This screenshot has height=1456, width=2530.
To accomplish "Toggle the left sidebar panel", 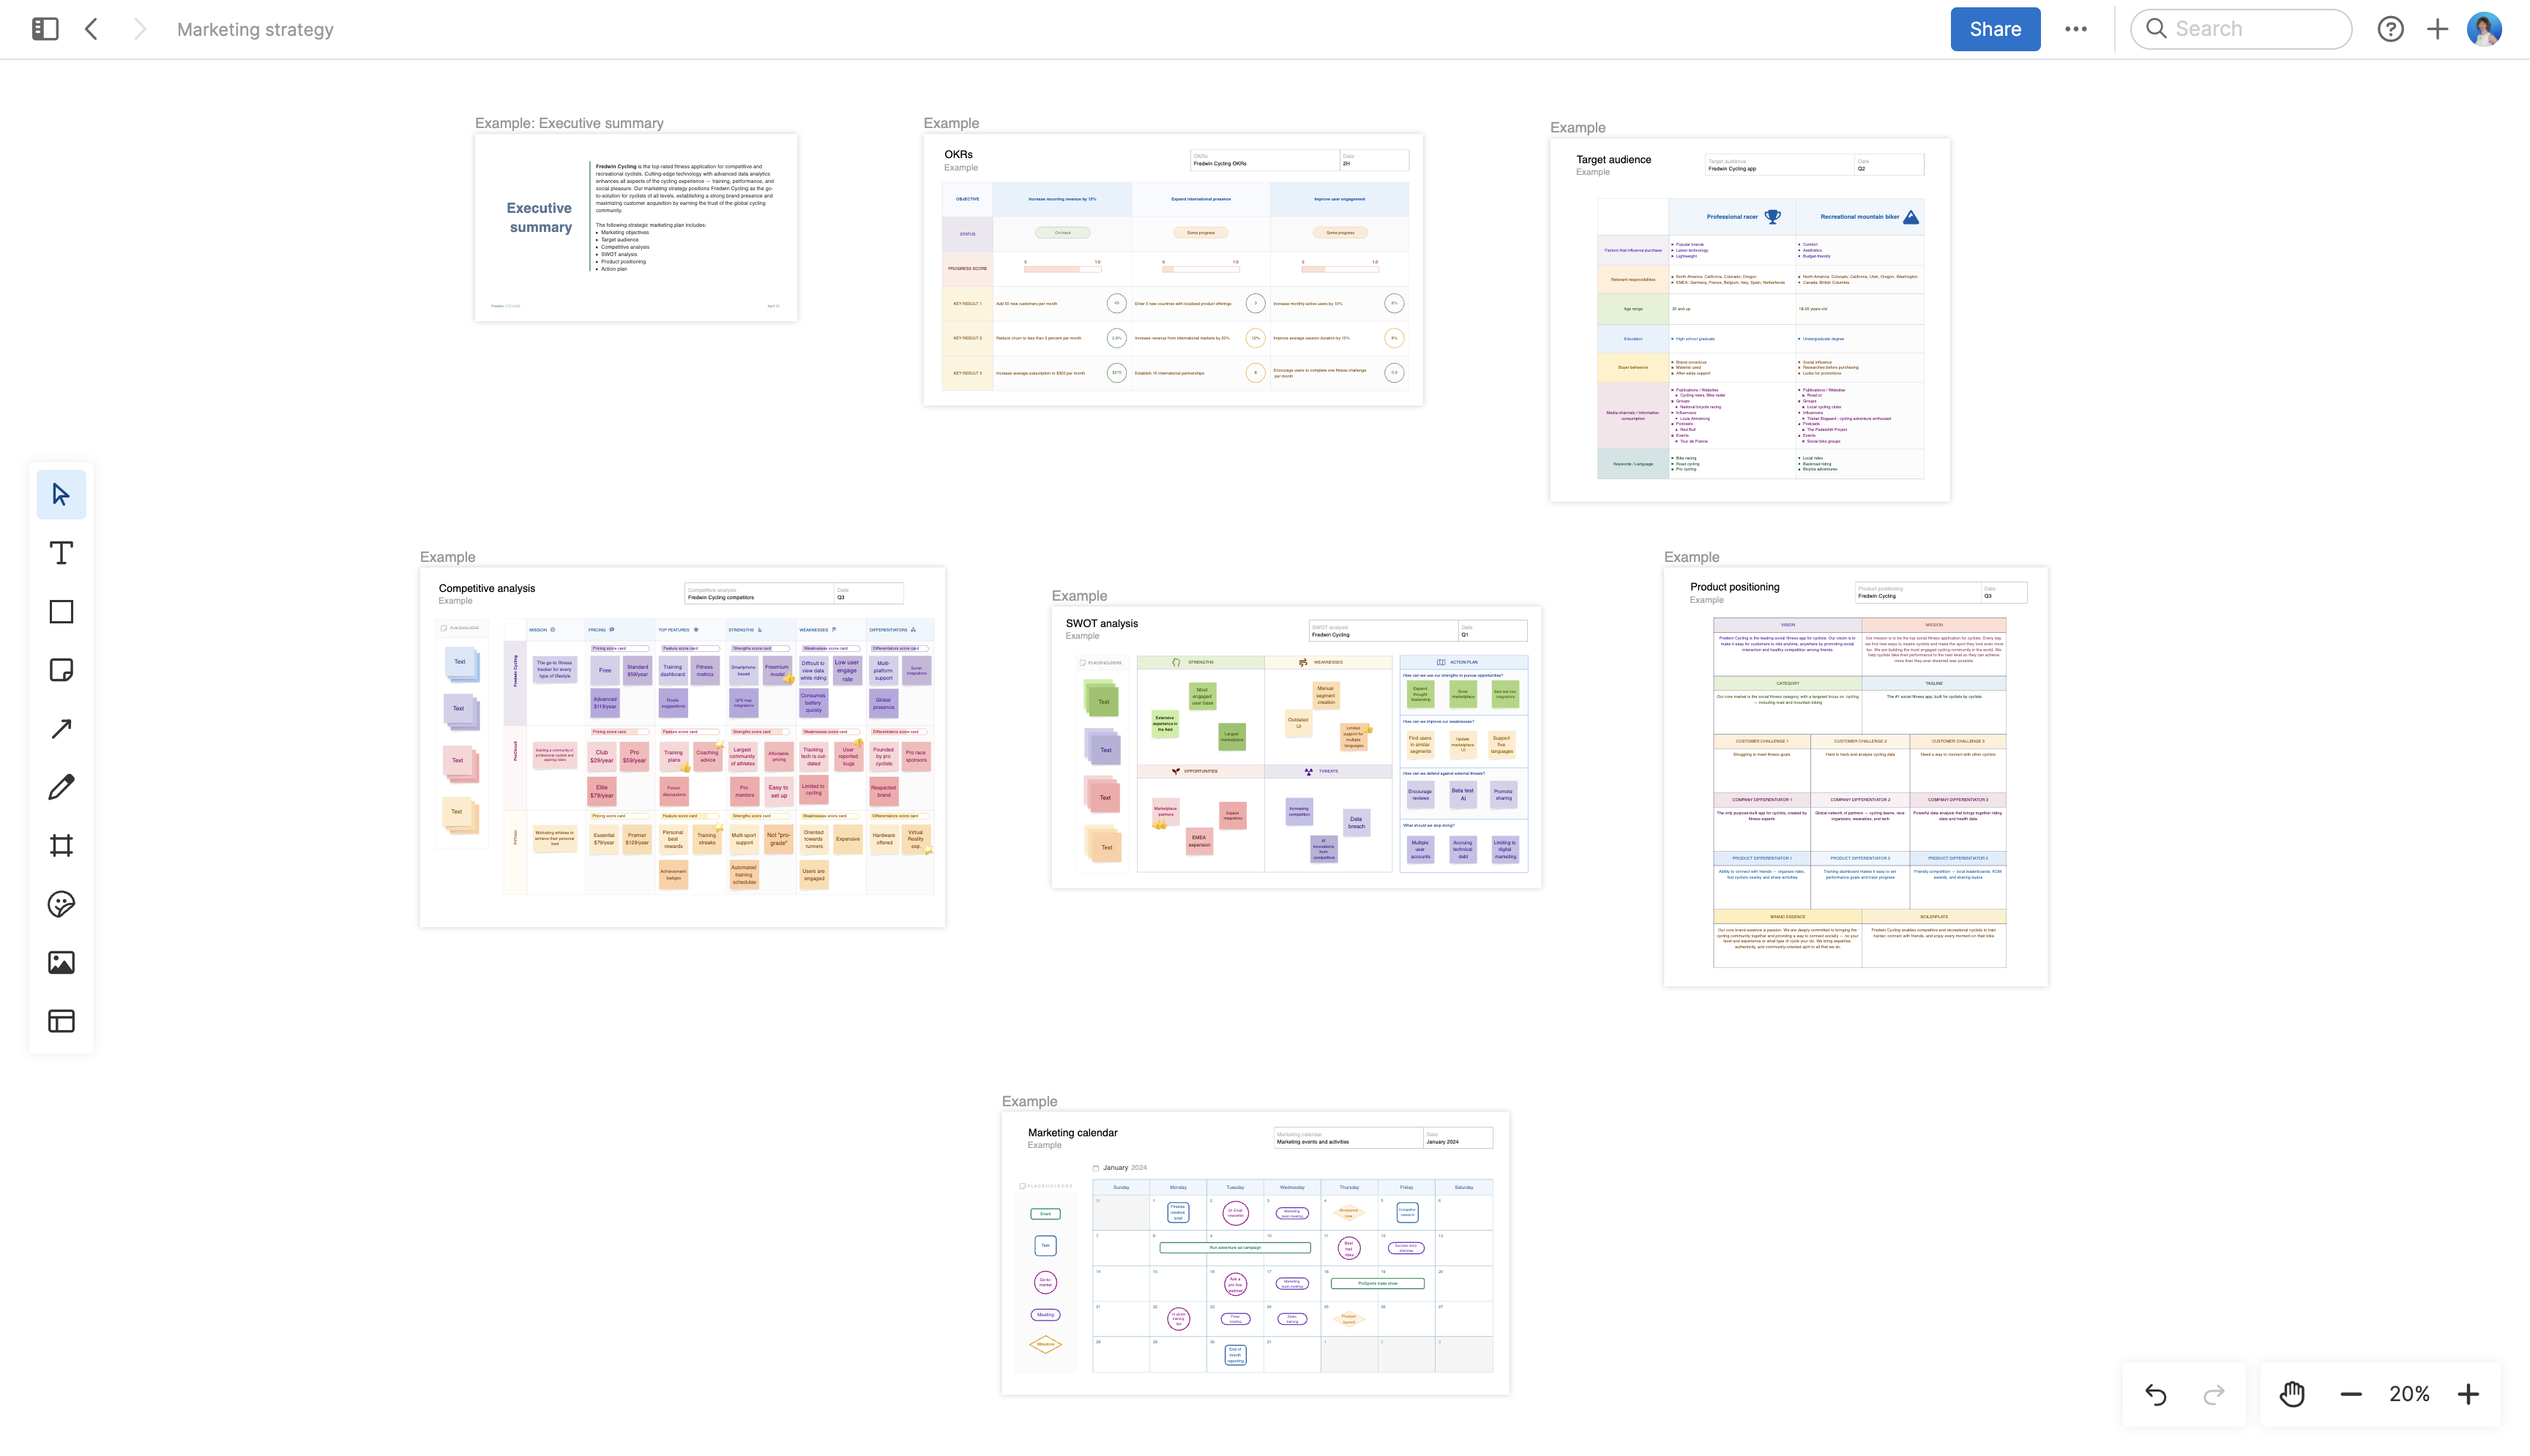I will 44,29.
